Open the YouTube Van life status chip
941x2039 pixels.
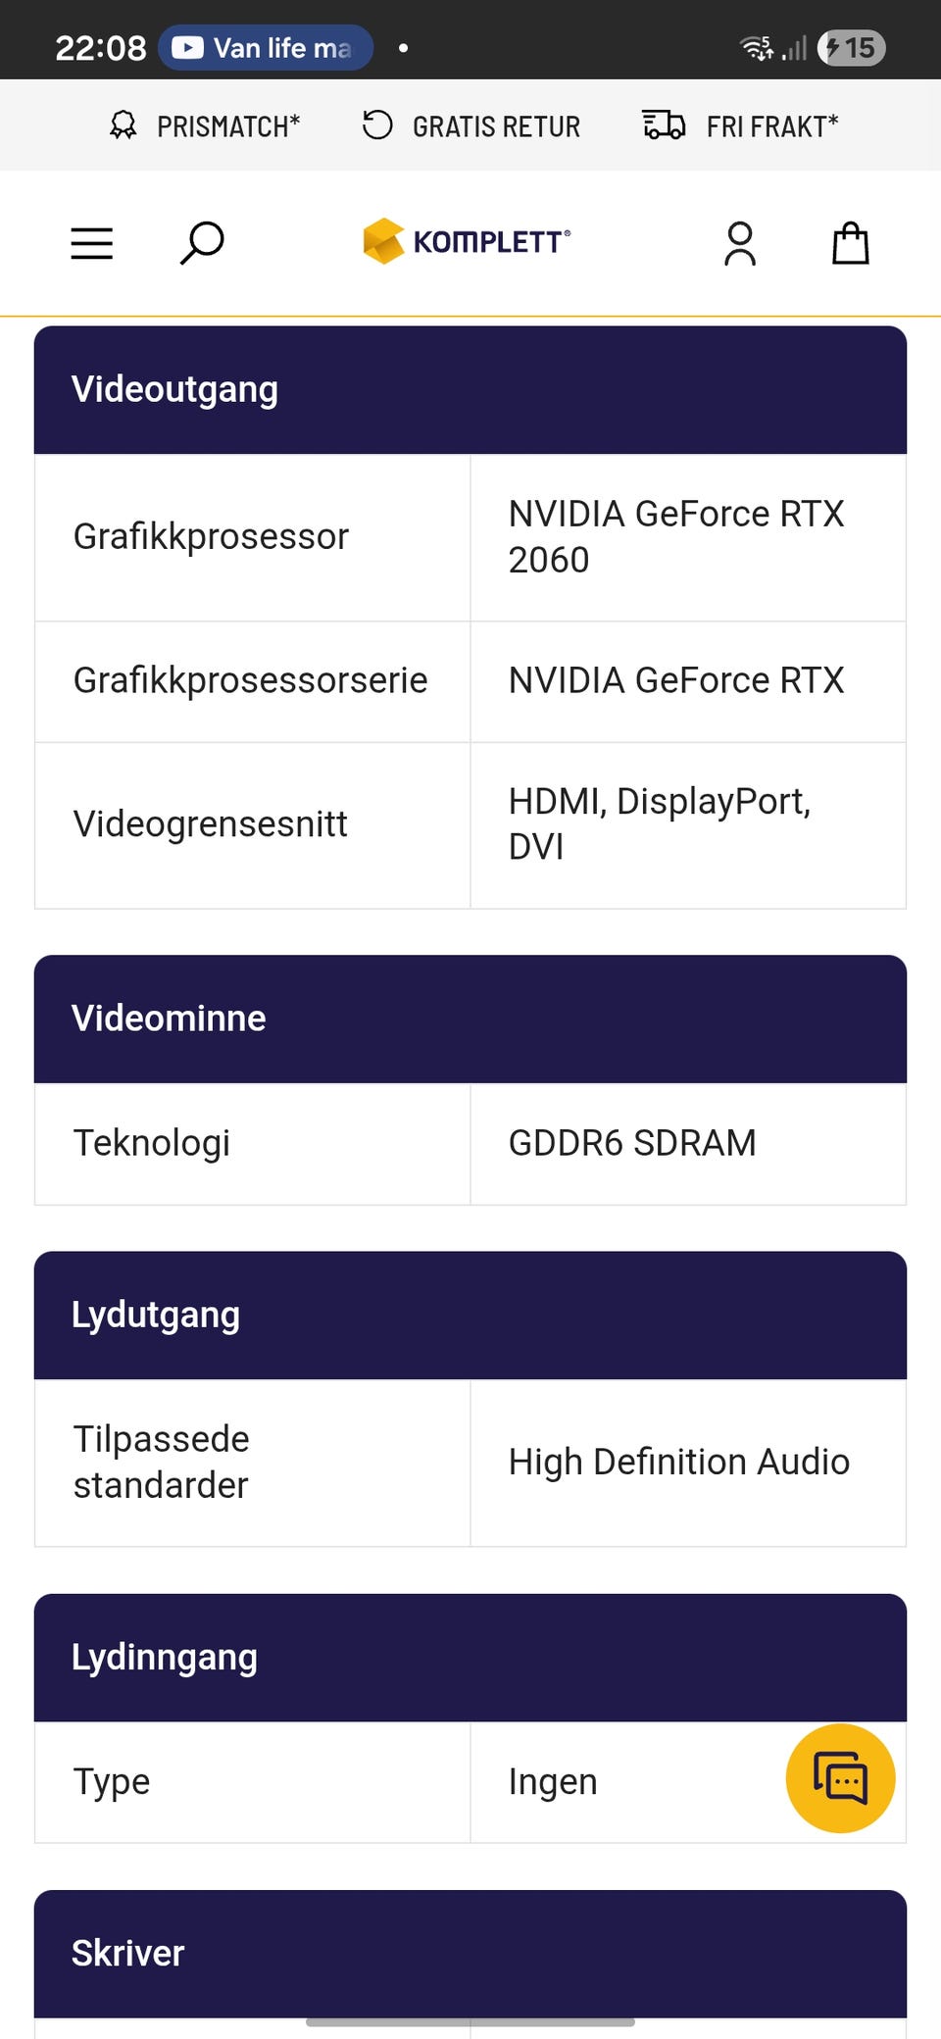[266, 47]
